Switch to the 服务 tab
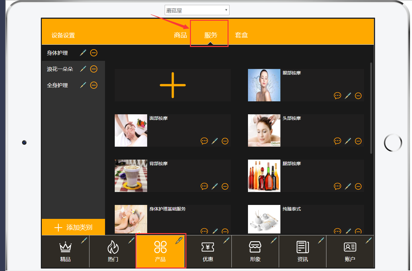Viewport: 412px width, 271px height. tap(211, 35)
